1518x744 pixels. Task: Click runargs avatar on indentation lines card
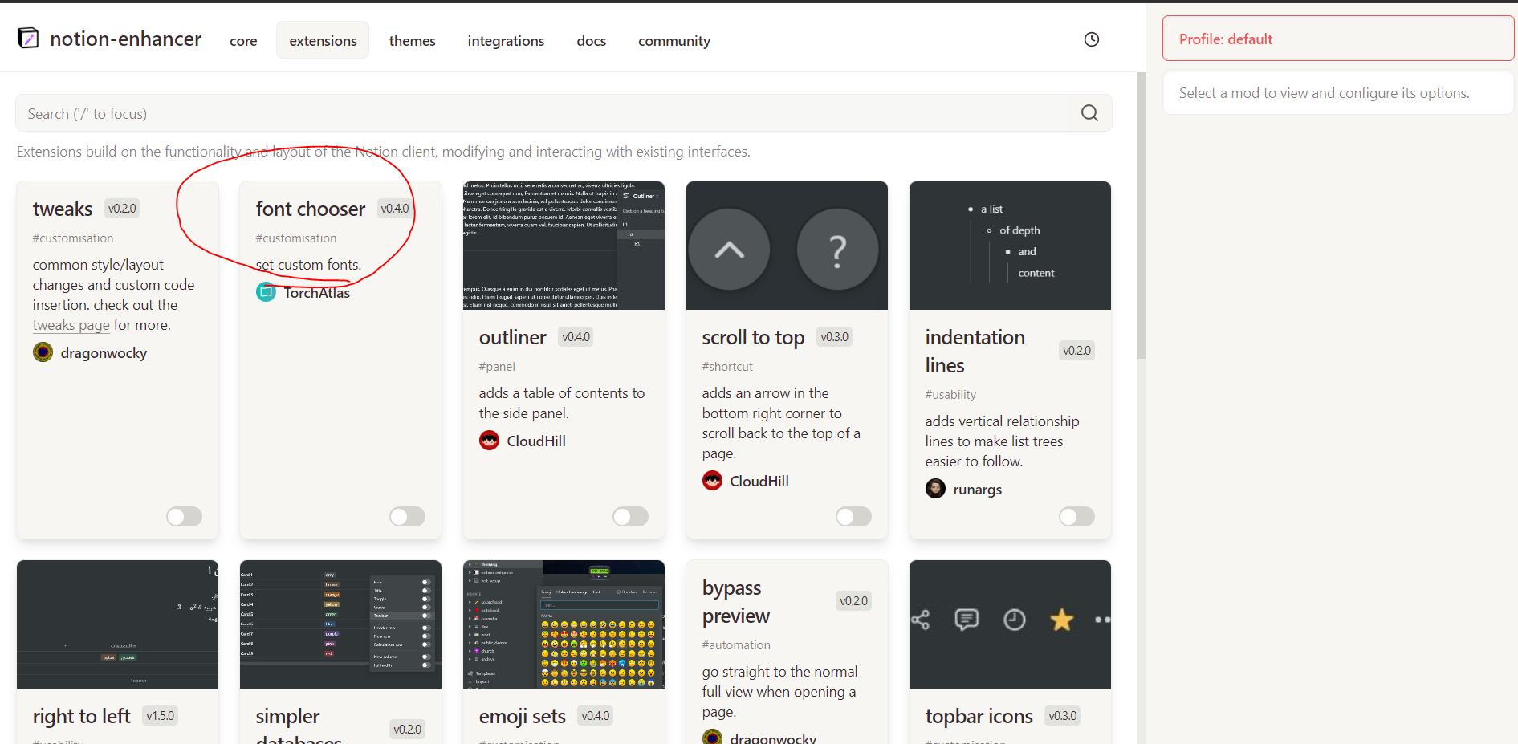935,489
